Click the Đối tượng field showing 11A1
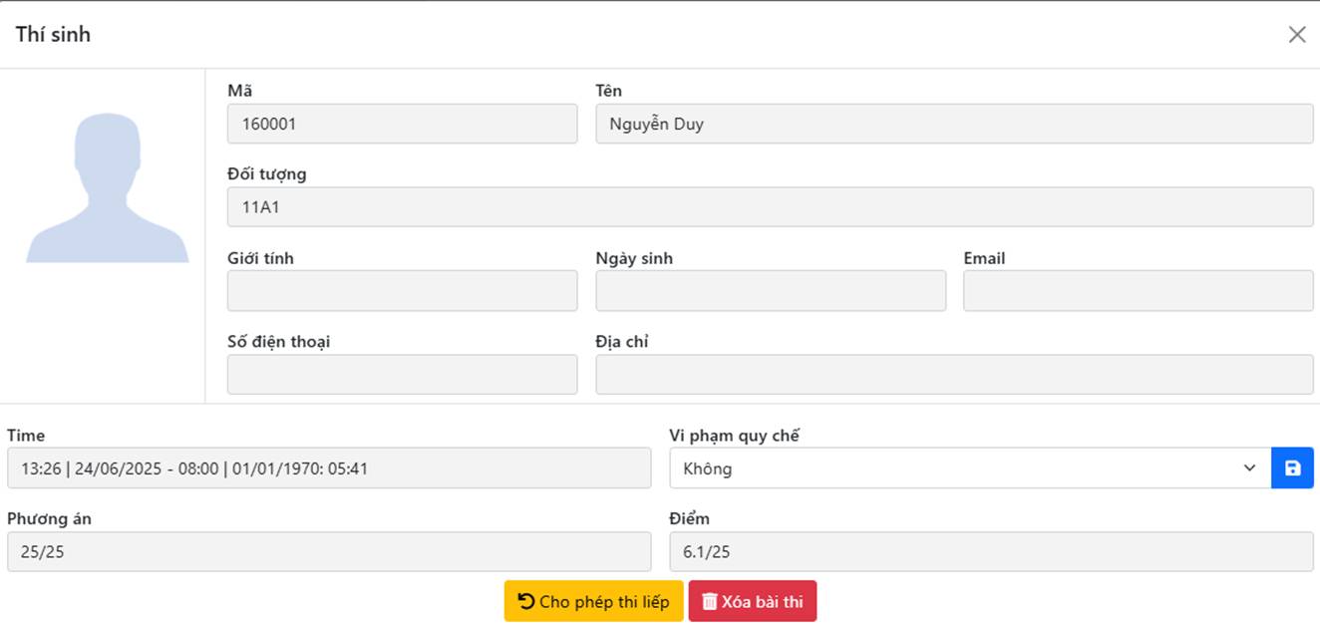 (770, 207)
